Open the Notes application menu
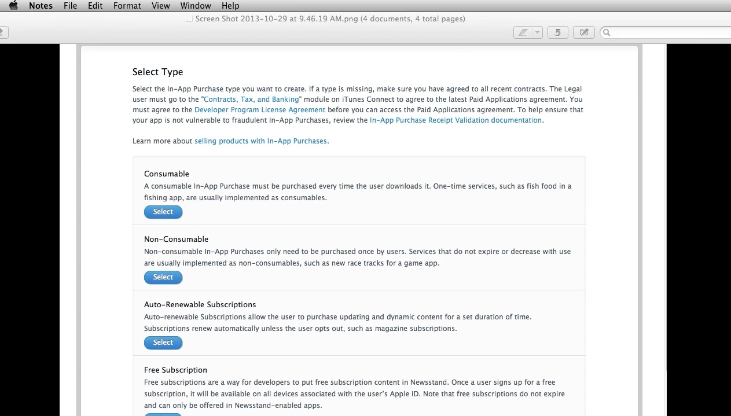Viewport: 731px width, 416px height. coord(41,6)
